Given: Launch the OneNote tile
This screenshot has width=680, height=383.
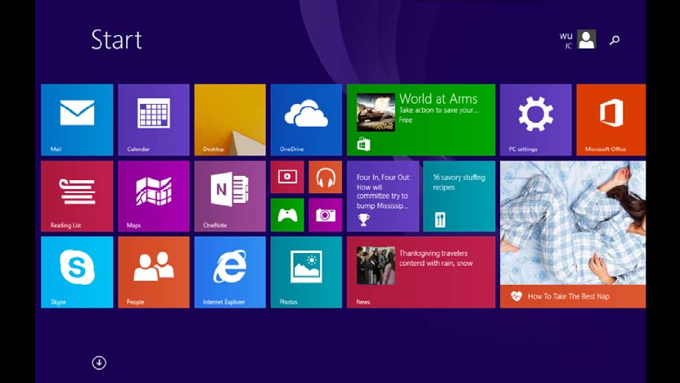Looking at the screenshot, I should (230, 196).
